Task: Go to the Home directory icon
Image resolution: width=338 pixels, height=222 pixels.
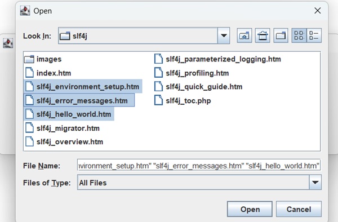Action: [x=263, y=35]
